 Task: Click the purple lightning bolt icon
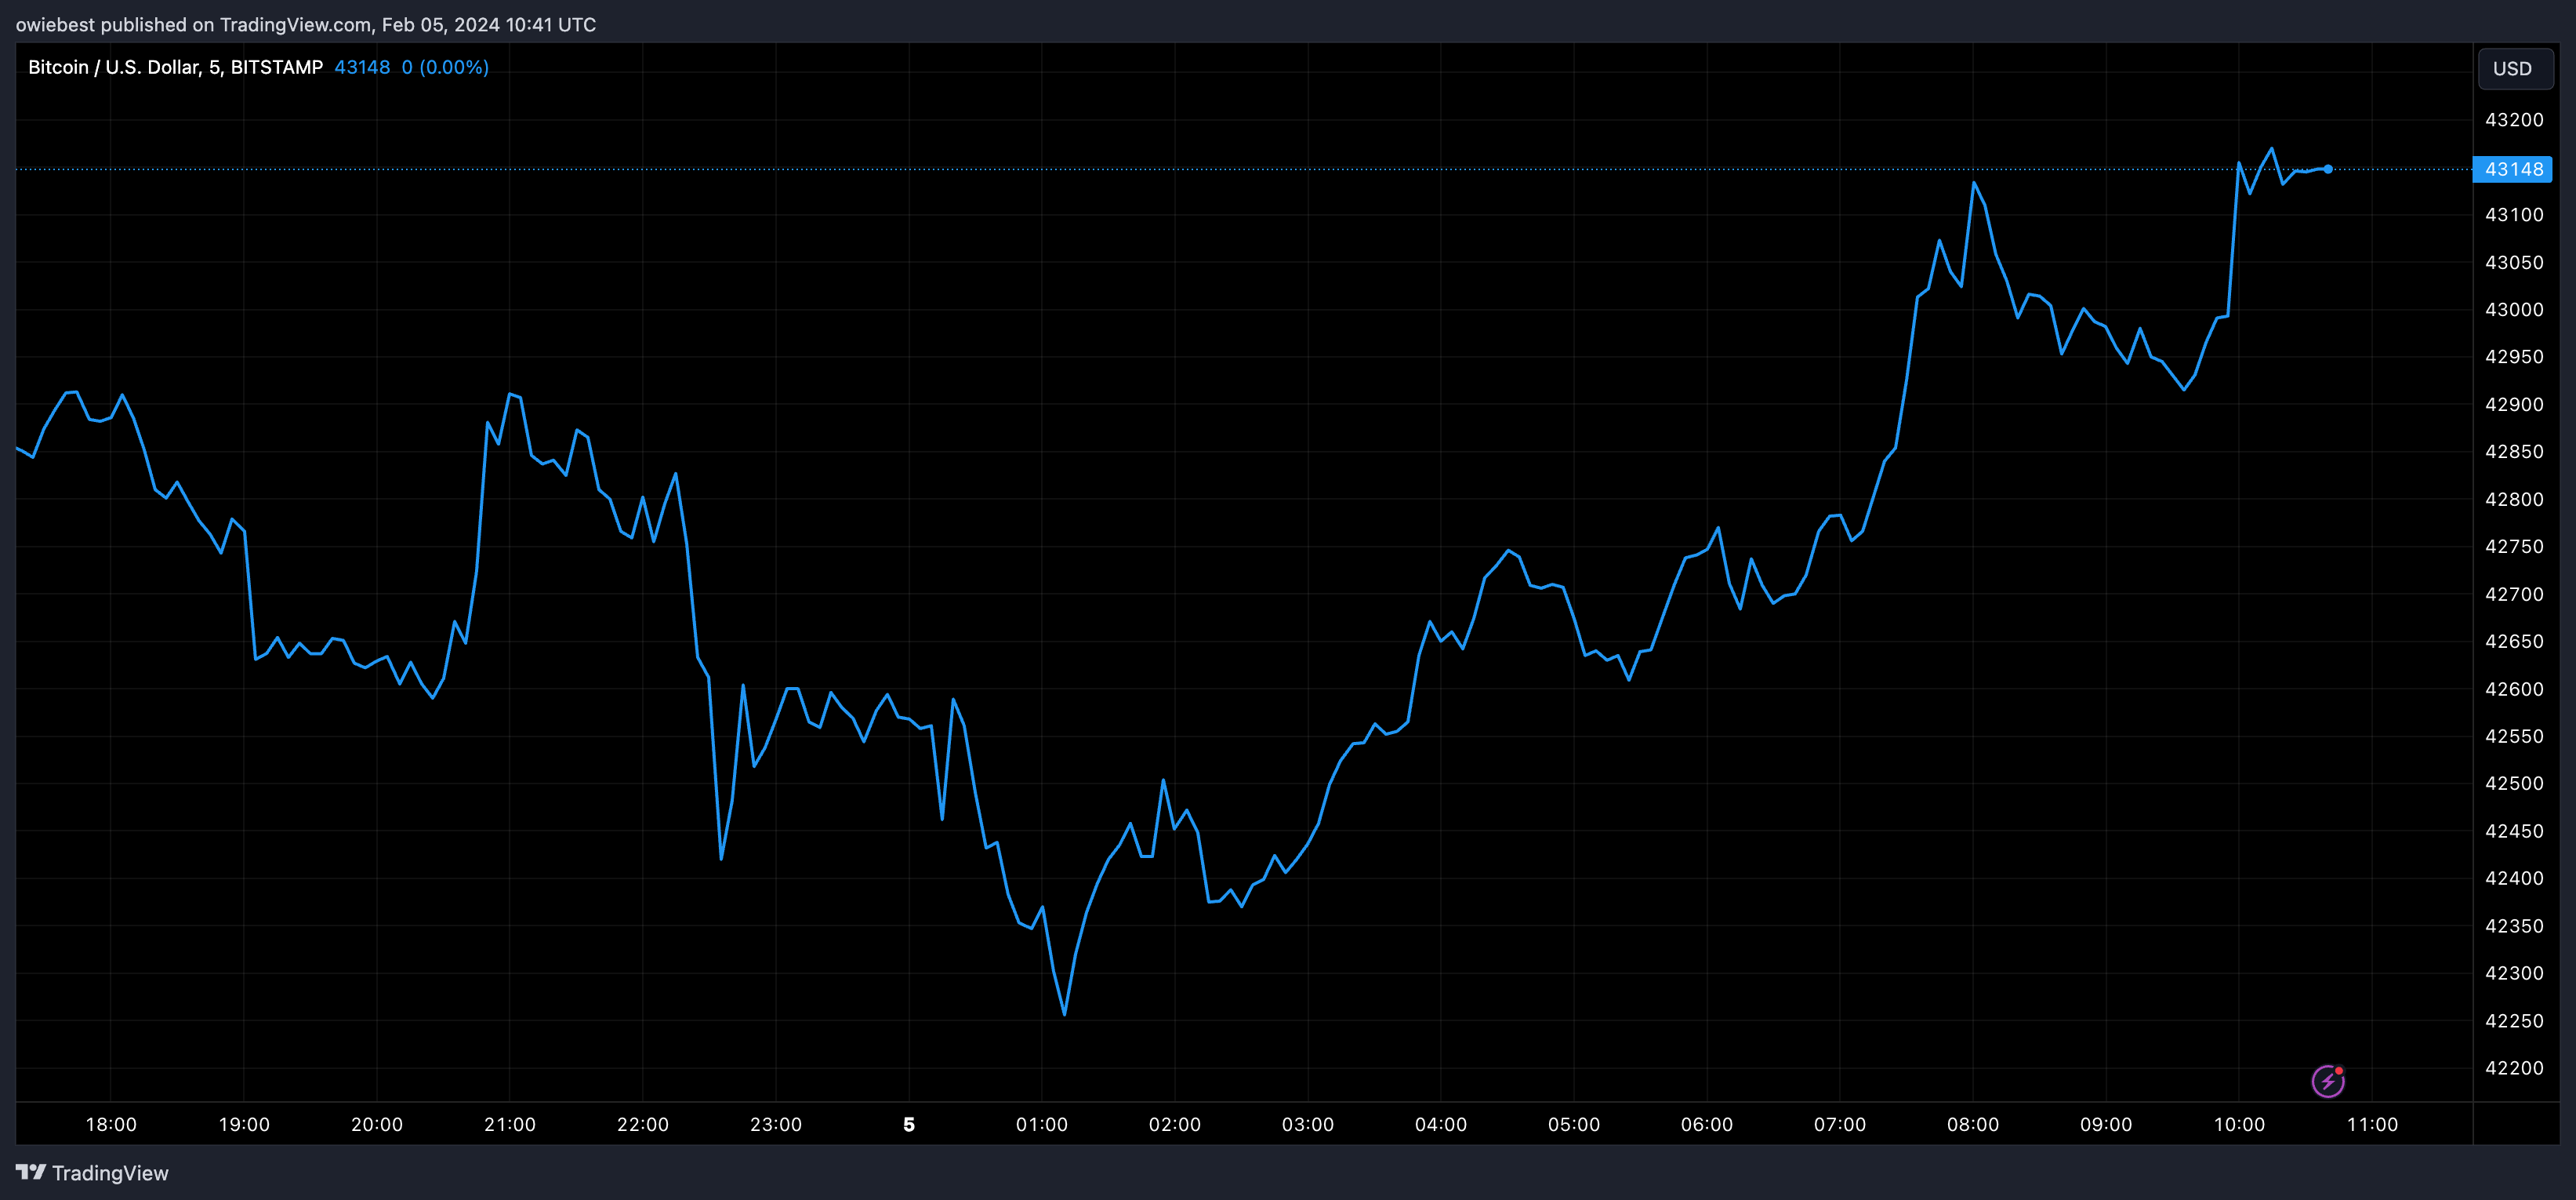point(2328,1081)
